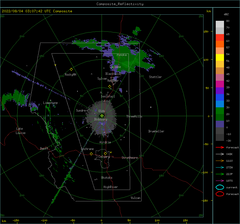Click the white plus marker north of Drumheller
The width and height of the screenshot is (240, 224).
pyautogui.click(x=151, y=107)
